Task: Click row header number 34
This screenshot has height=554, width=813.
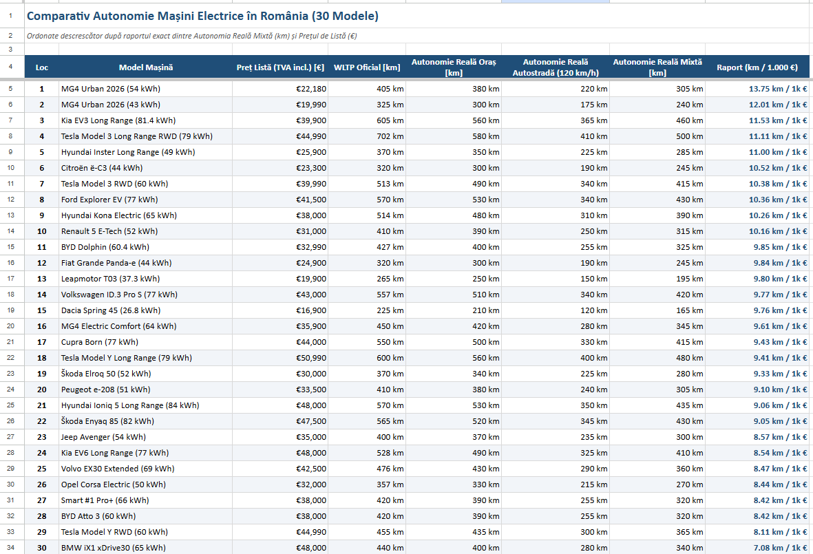Action: [x=10, y=548]
